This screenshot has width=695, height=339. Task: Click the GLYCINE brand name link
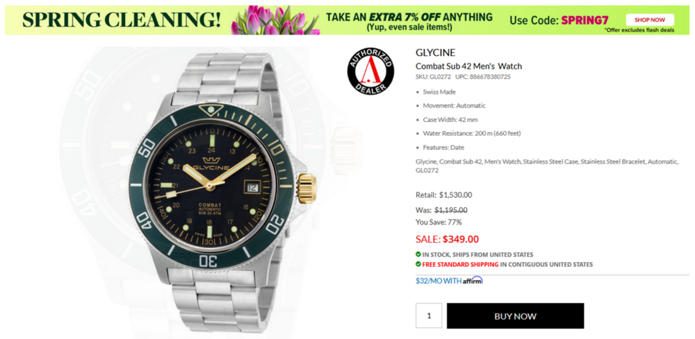coord(435,53)
